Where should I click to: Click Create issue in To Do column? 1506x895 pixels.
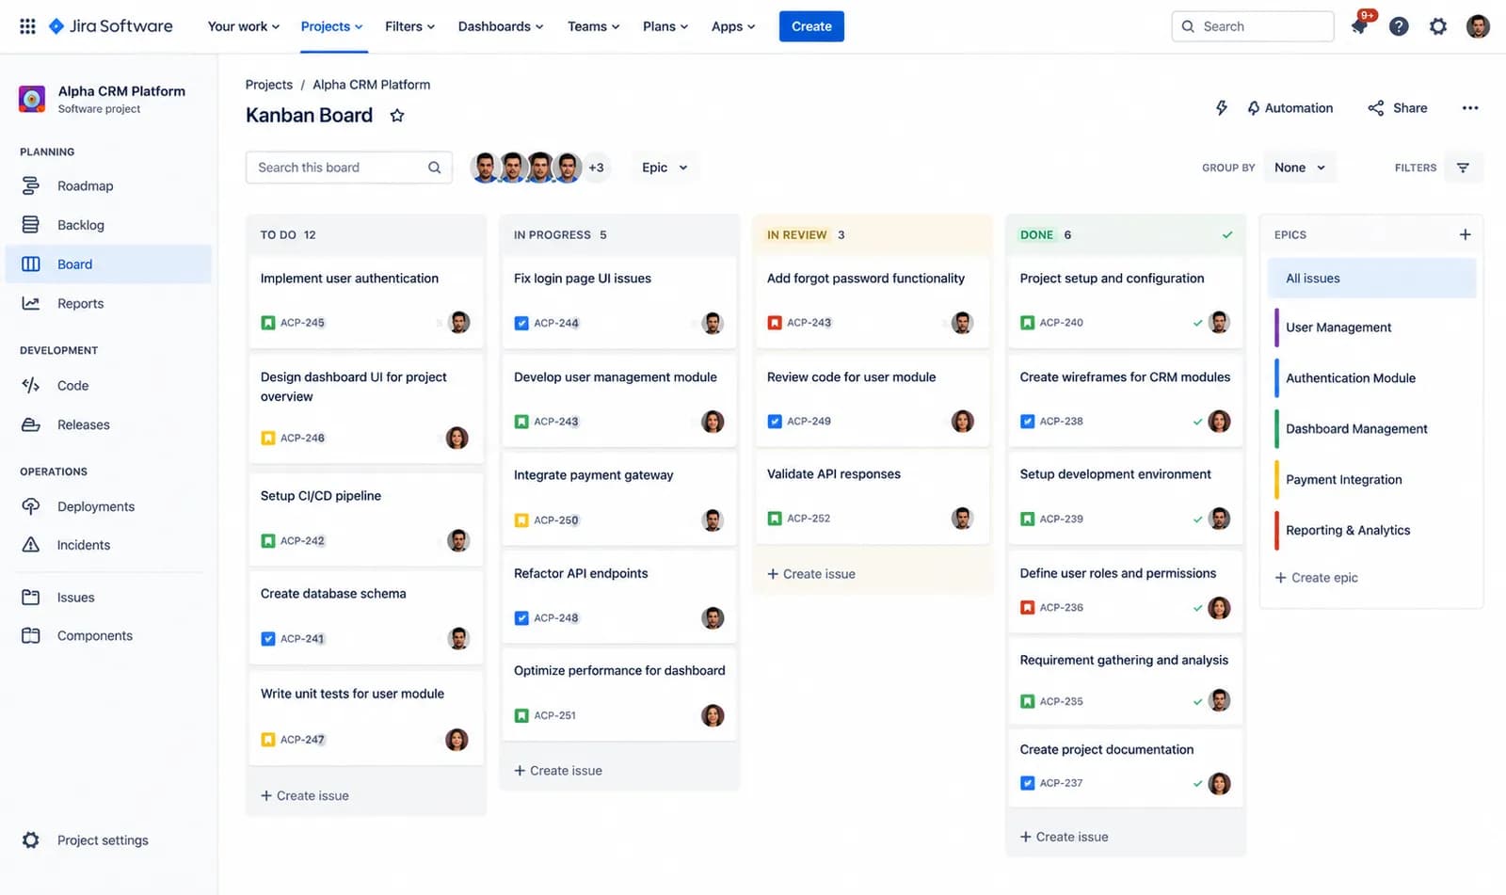click(305, 796)
